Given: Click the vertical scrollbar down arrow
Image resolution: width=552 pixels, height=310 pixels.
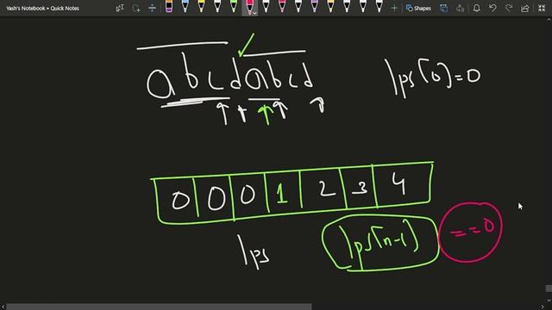Looking at the screenshot, I should (x=549, y=300).
